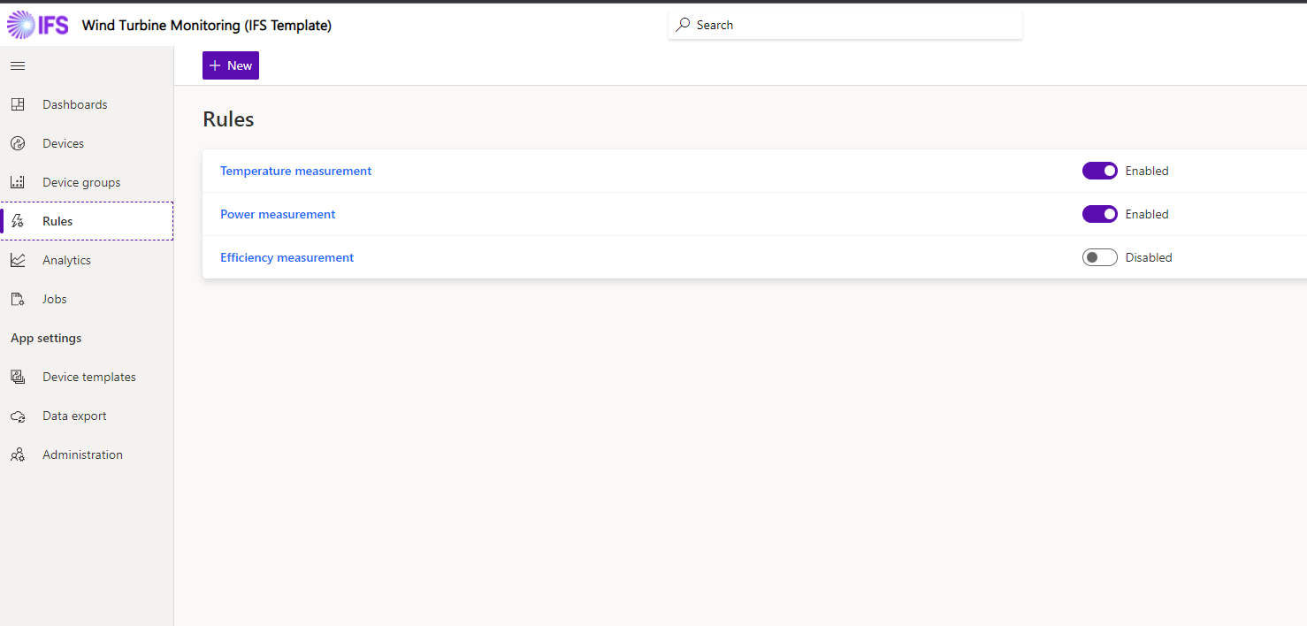Click the Jobs icon in sidebar
The width and height of the screenshot is (1307, 626).
coord(18,299)
